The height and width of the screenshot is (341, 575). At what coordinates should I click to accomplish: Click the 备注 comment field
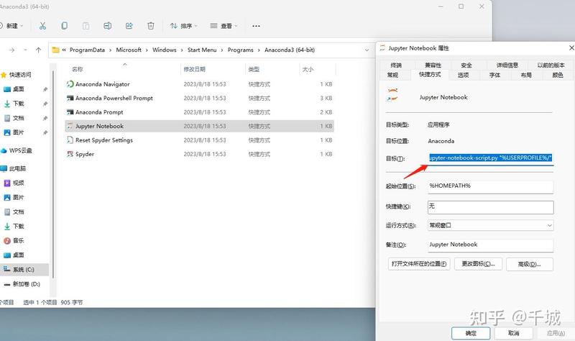[x=491, y=245]
